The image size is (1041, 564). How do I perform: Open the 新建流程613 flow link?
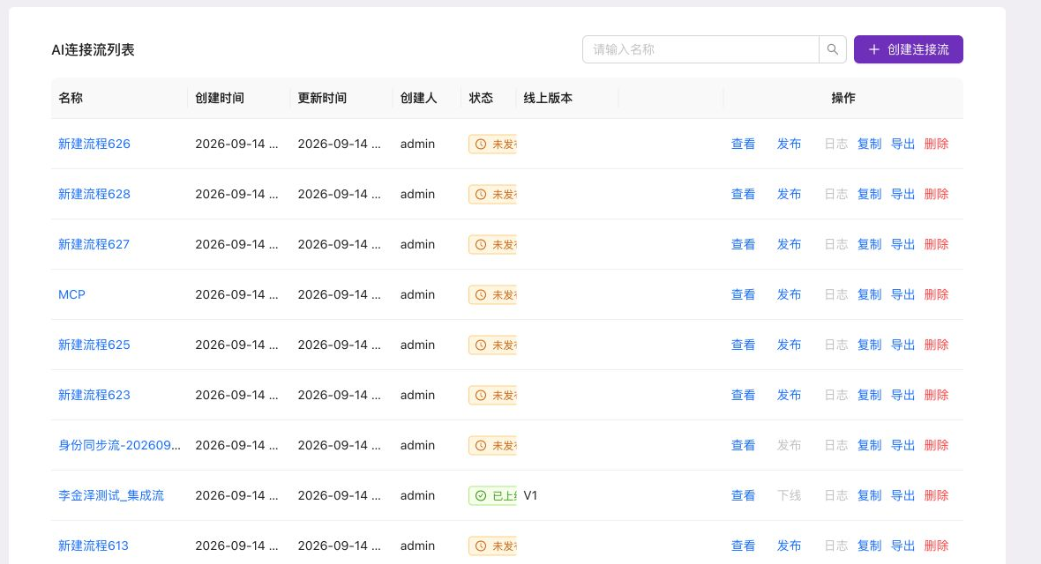[x=93, y=545]
